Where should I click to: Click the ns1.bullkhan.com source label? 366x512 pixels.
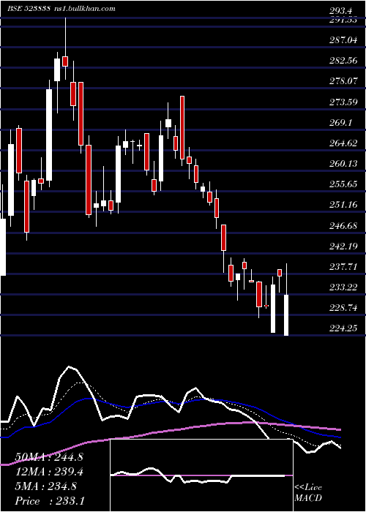click(x=83, y=9)
